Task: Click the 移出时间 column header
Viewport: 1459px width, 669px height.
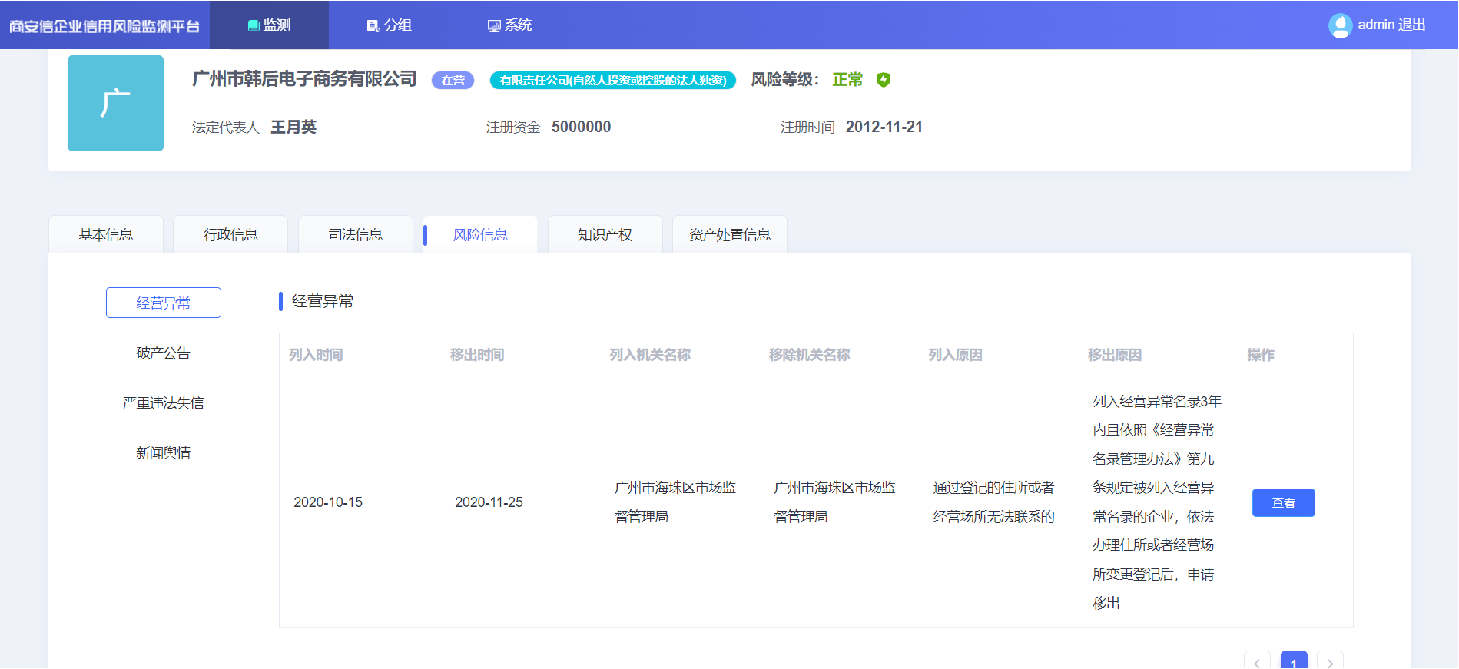Action: 477,355
